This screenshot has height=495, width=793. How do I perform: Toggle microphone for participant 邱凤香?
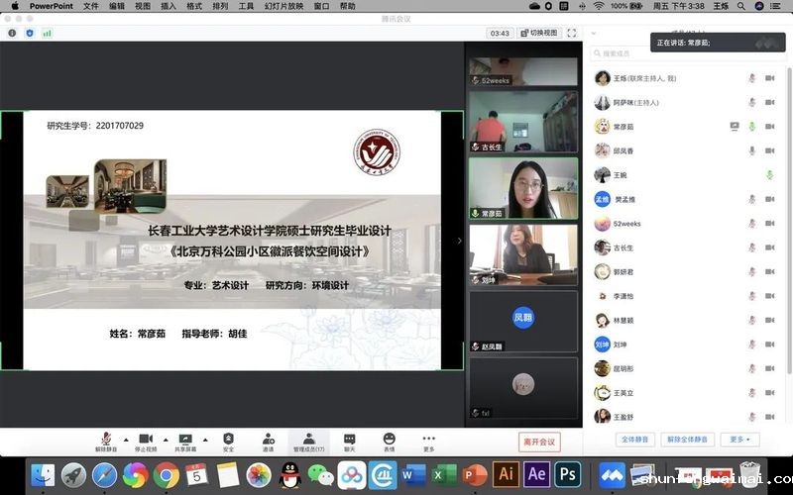click(x=751, y=150)
